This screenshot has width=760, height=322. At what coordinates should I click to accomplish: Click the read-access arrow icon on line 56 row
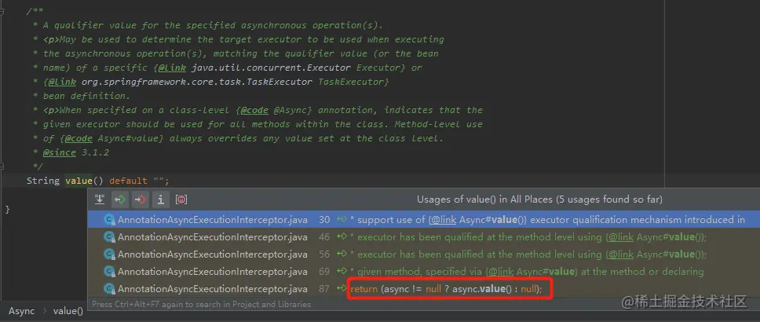(x=342, y=254)
